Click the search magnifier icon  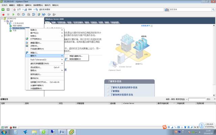point(213,9)
